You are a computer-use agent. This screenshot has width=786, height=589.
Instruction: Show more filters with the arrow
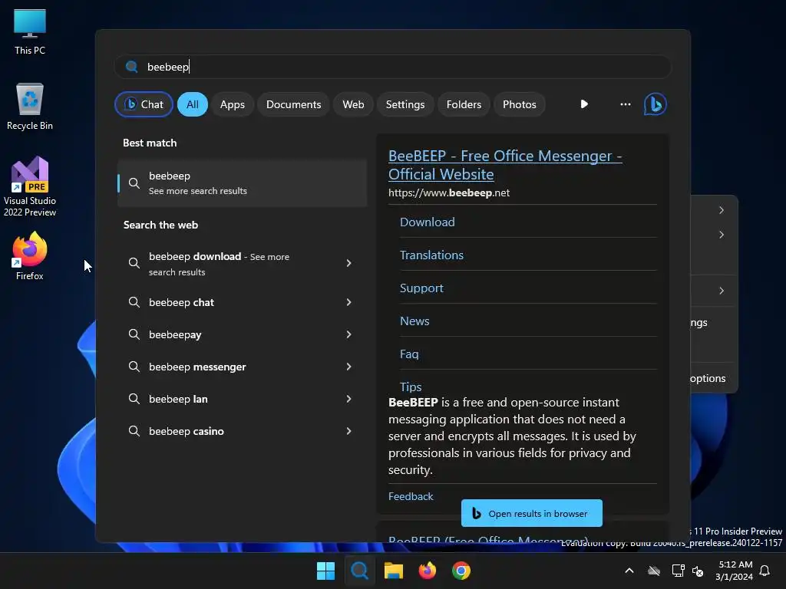[584, 104]
